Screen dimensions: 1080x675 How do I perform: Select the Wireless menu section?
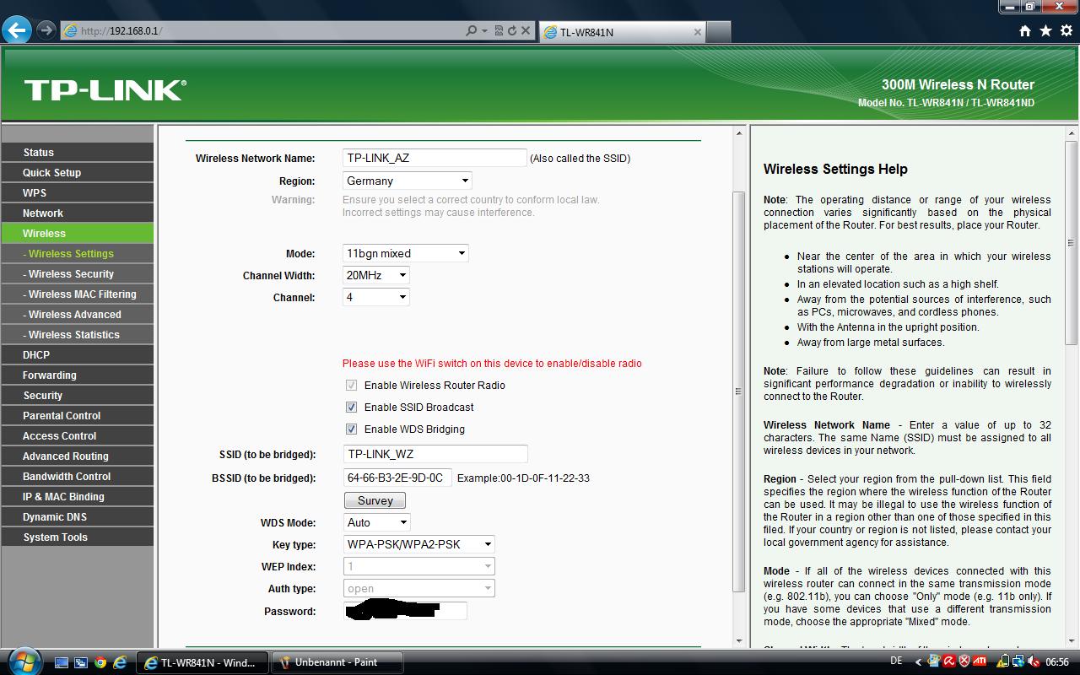pos(78,234)
